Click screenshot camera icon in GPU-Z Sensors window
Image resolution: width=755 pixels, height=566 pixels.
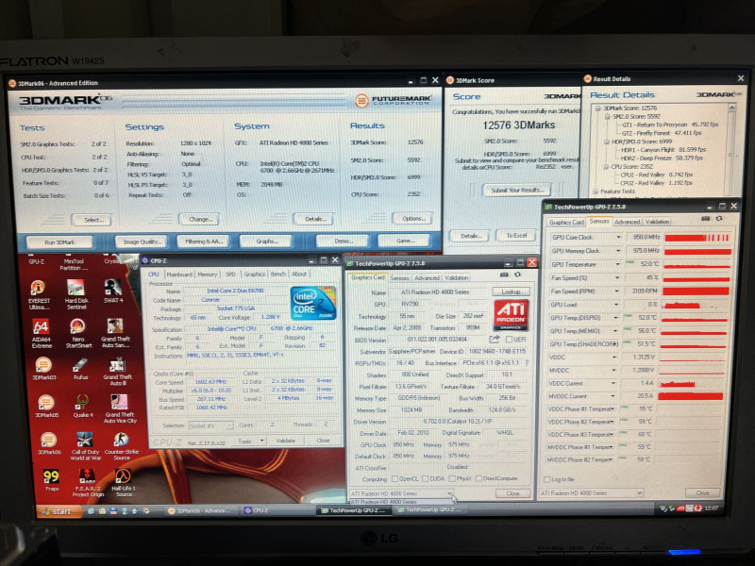(705, 219)
